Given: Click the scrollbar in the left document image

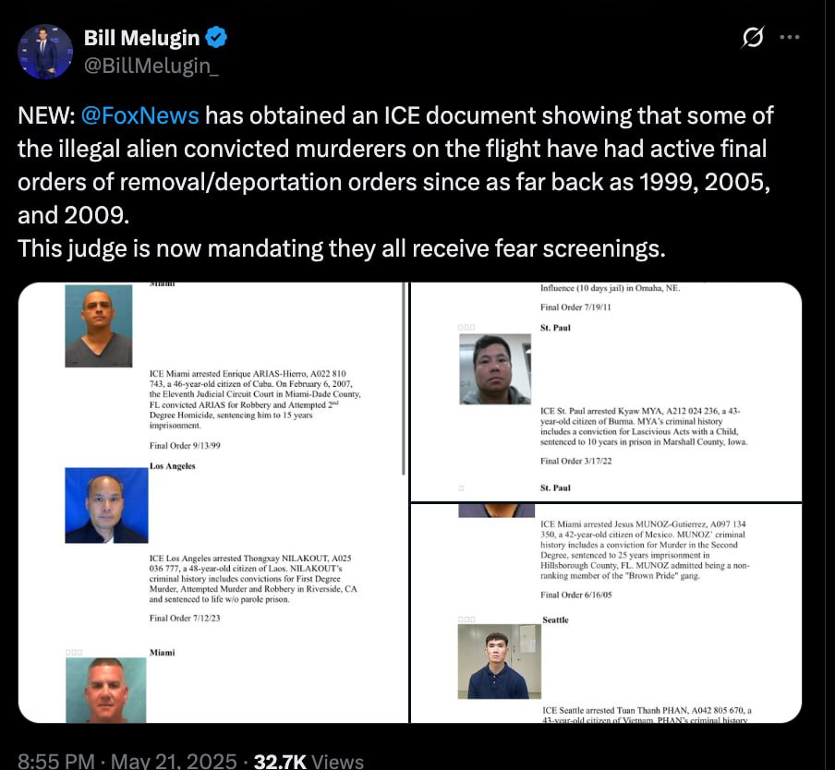Looking at the screenshot, I should click(404, 379).
